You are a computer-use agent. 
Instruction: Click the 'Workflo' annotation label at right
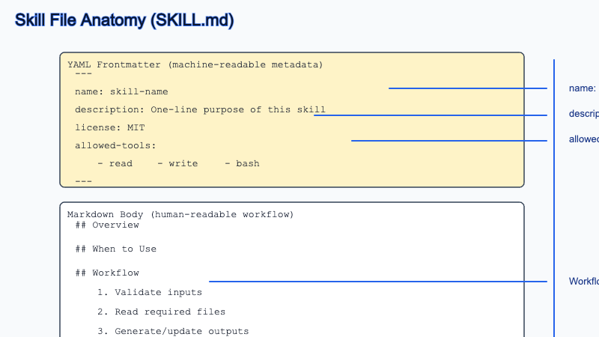[x=583, y=282]
